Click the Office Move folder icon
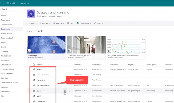This screenshot has width=174, height=103. point(34,101)
